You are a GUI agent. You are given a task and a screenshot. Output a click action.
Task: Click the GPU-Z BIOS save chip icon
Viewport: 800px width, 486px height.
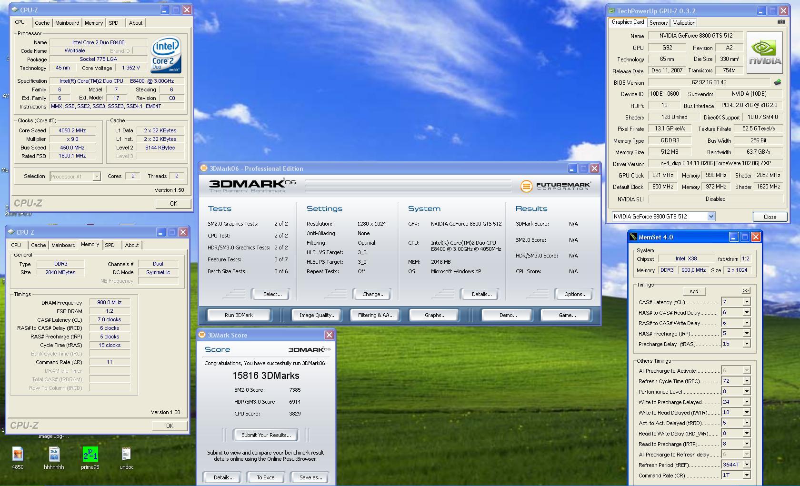pos(778,82)
